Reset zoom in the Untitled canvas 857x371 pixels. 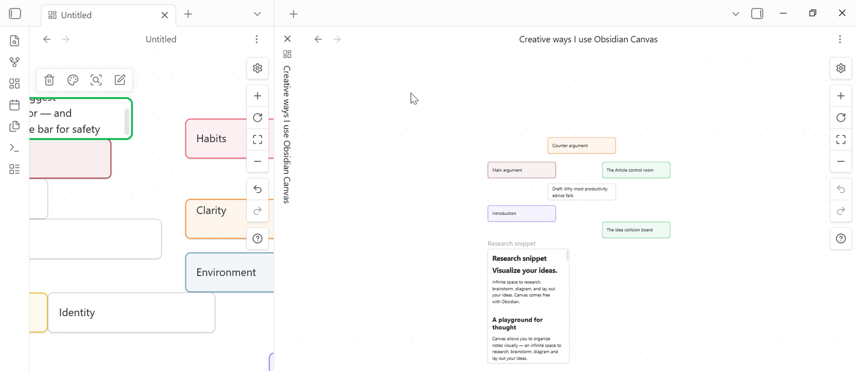click(258, 118)
